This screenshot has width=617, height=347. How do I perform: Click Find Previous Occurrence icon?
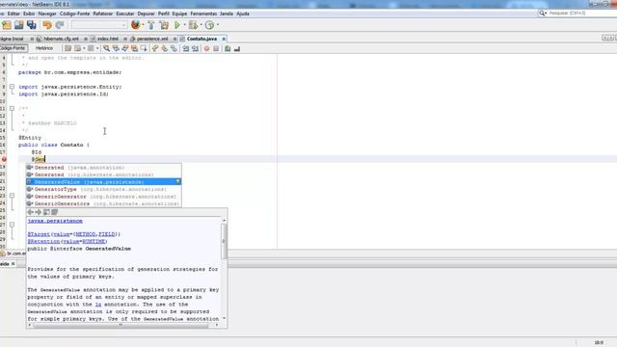(116, 48)
